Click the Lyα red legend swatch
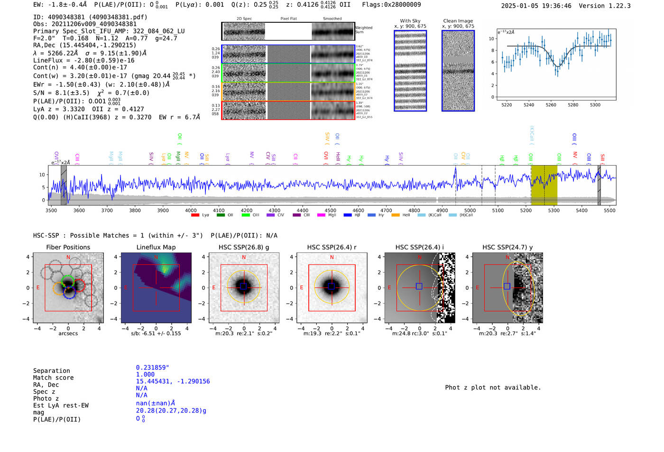Screen dimensions: 664x452 pyautogui.click(x=195, y=215)
